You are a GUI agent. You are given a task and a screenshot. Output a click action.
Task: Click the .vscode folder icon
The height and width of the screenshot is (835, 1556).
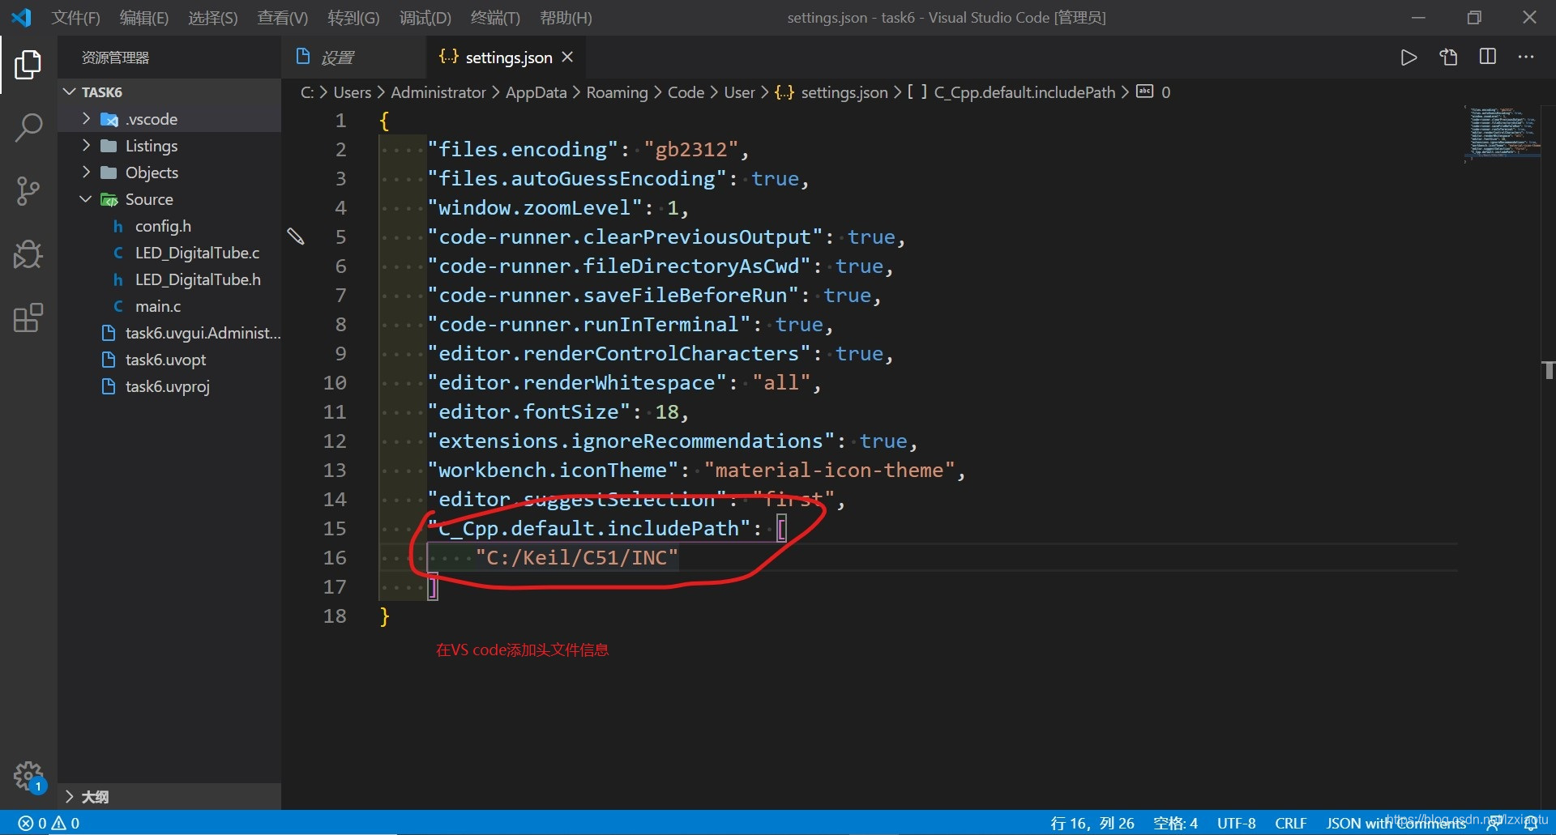[x=109, y=119]
